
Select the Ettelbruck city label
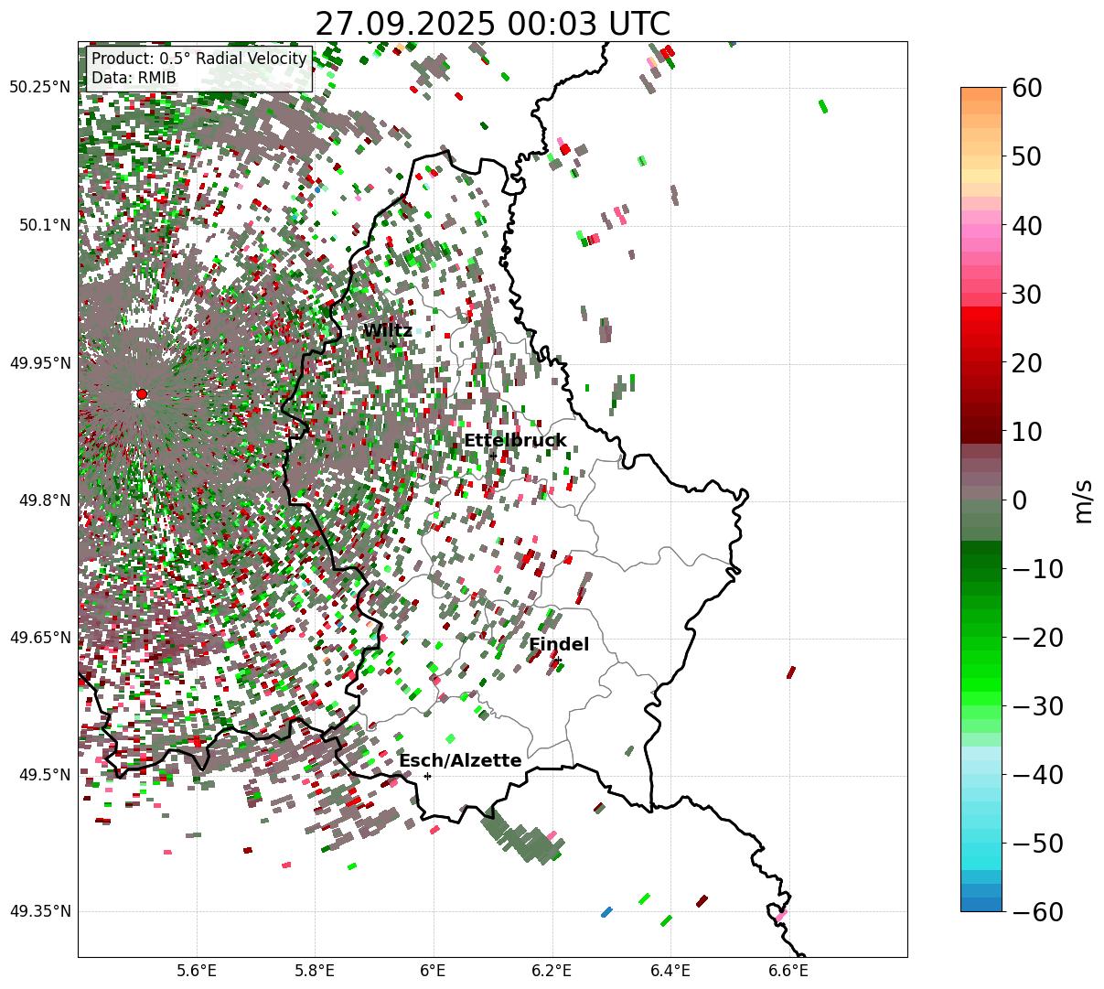click(x=515, y=441)
